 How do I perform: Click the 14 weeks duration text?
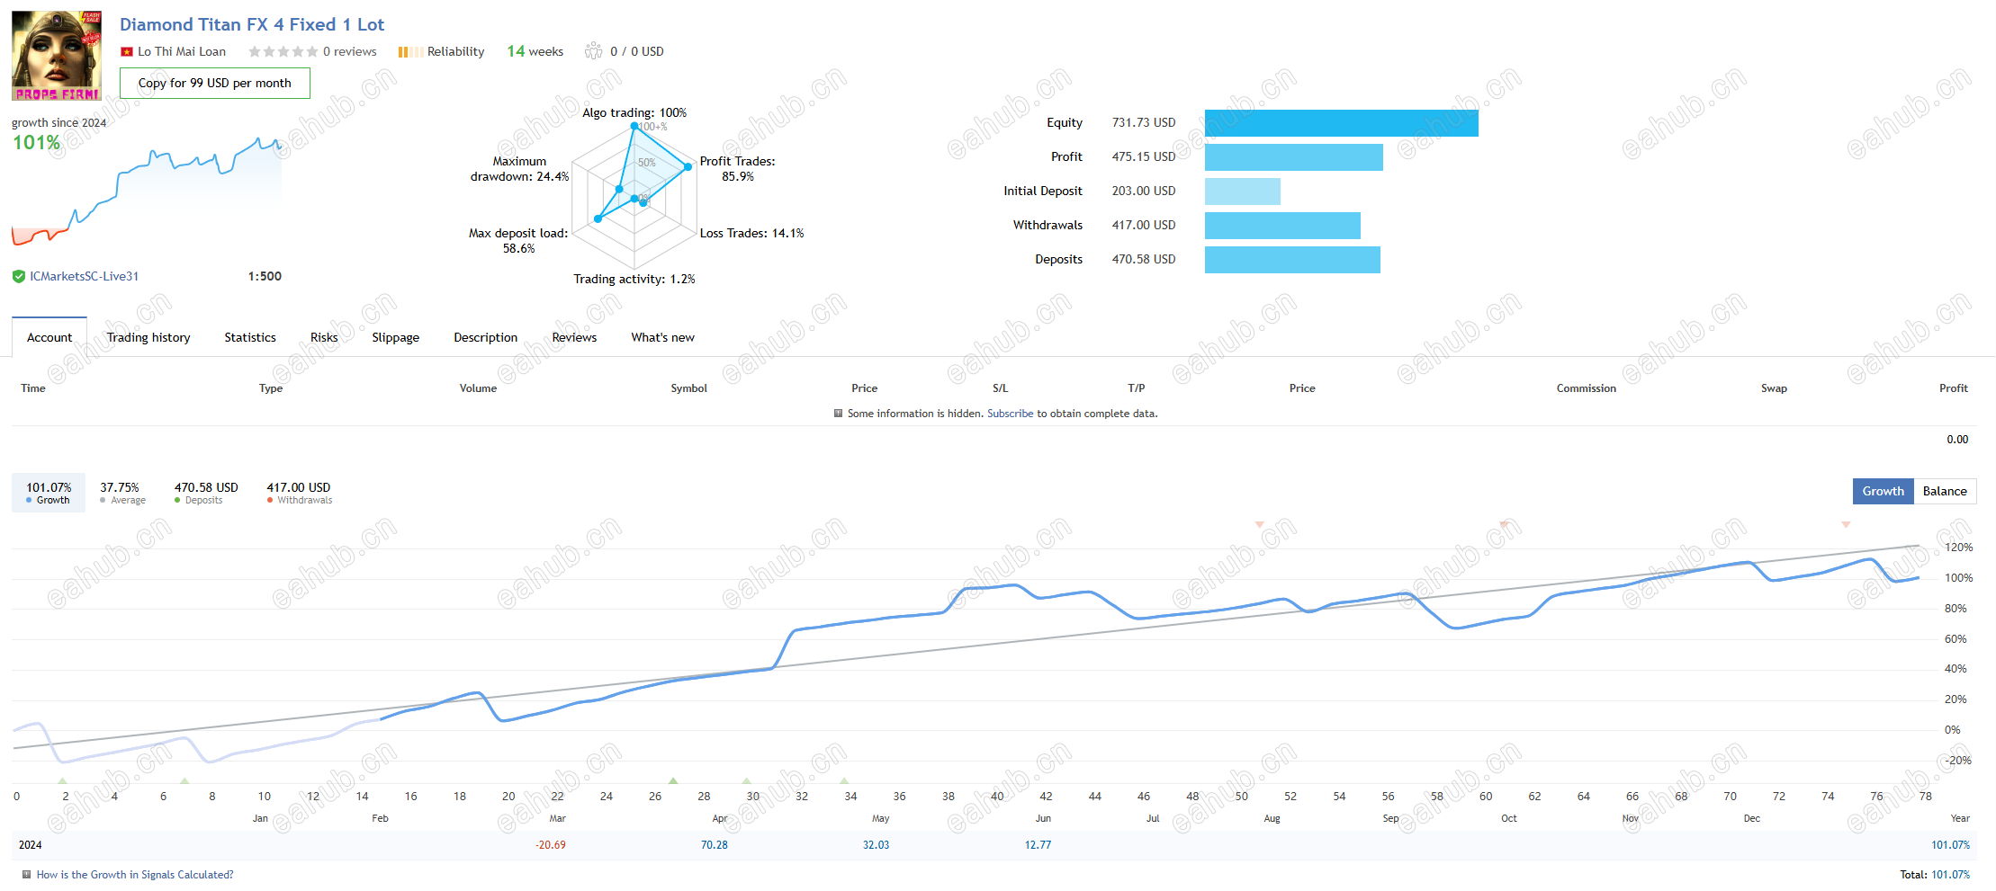pyautogui.click(x=535, y=51)
